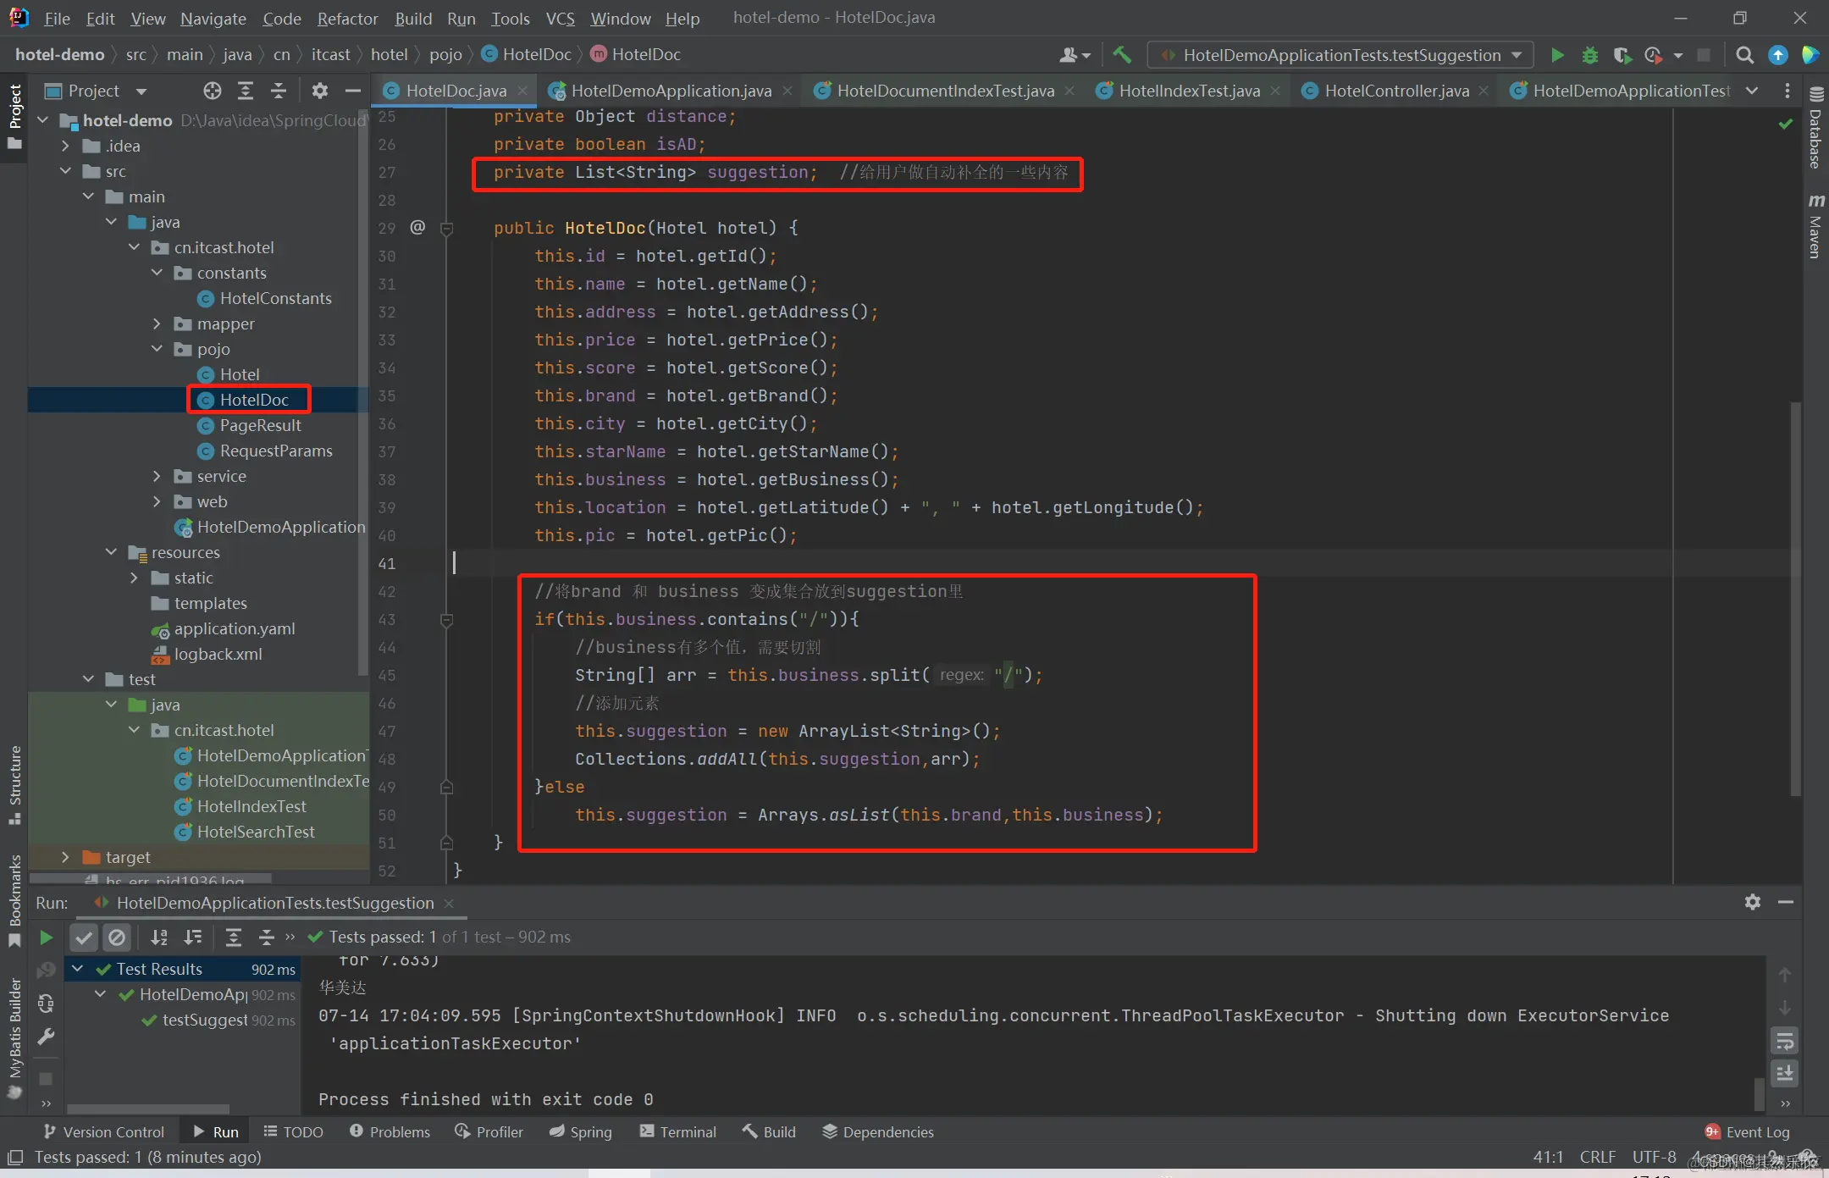Collapse the pojo folder
Screen dimensions: 1829x1178
157,349
